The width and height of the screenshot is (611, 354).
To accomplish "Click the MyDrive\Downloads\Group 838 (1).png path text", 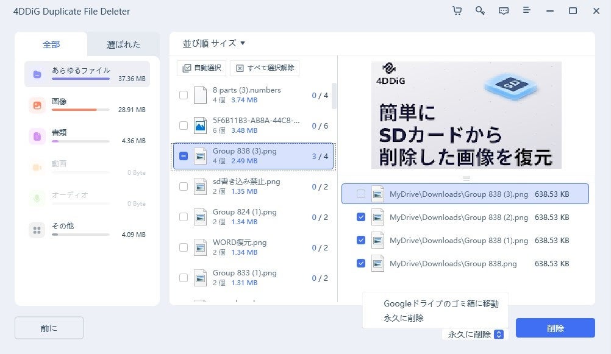I will (x=459, y=240).
